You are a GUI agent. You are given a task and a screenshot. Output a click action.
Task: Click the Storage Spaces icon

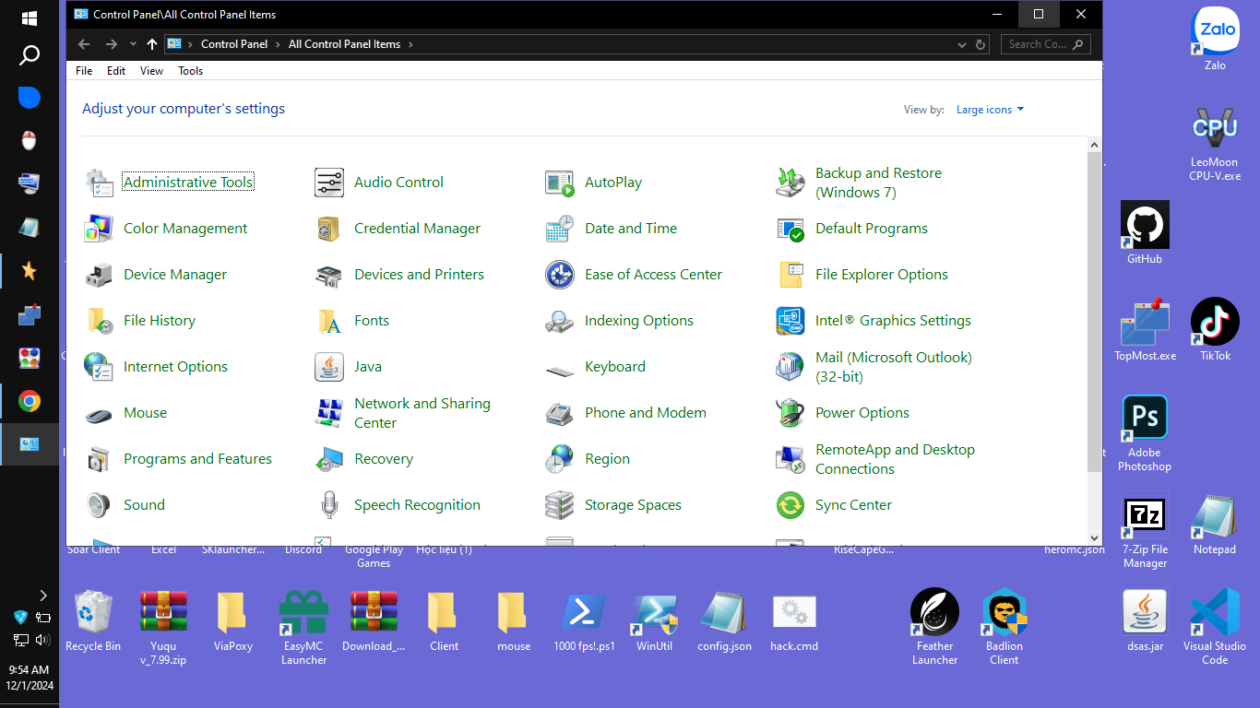tap(560, 505)
